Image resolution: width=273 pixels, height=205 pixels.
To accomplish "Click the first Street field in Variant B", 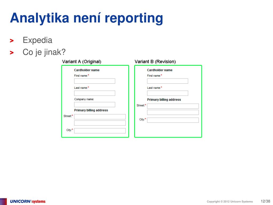I will [173, 106].
